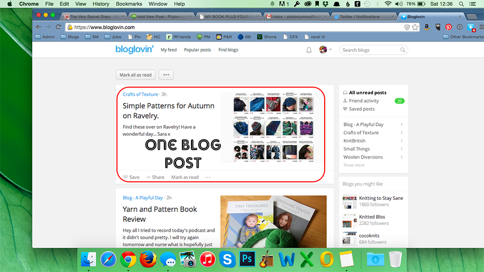Image resolution: width=484 pixels, height=272 pixels.
Task: Bookmark the page with the star icon
Action: [415, 27]
